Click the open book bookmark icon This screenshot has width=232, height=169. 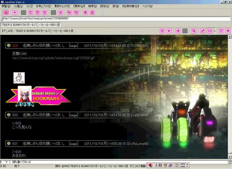pyautogui.click(x=210, y=31)
